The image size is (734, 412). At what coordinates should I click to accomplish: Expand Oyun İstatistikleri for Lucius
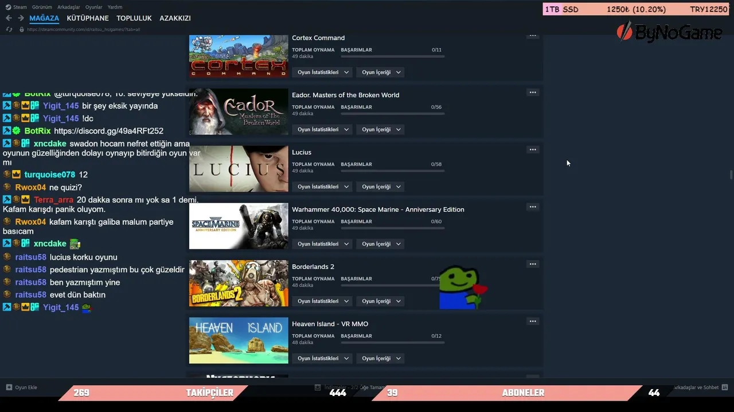click(323, 187)
